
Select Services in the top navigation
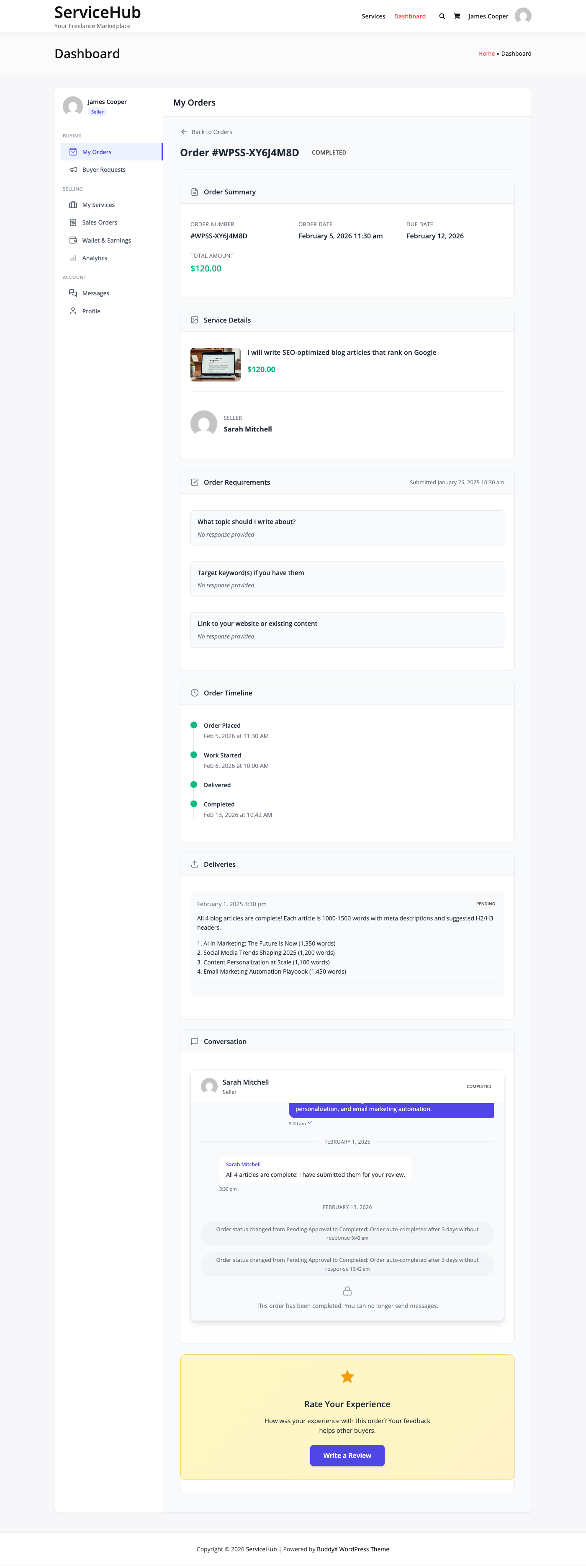(x=373, y=16)
